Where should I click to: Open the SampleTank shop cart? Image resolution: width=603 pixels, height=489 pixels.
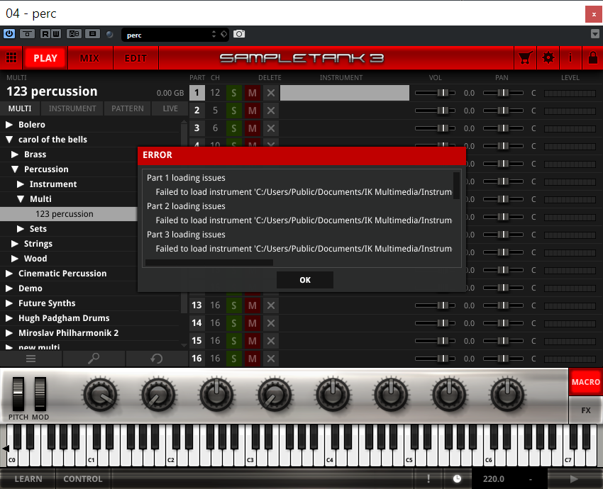525,58
